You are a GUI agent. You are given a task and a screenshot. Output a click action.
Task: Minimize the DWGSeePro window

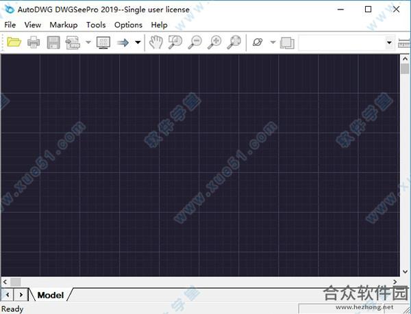[340, 10]
